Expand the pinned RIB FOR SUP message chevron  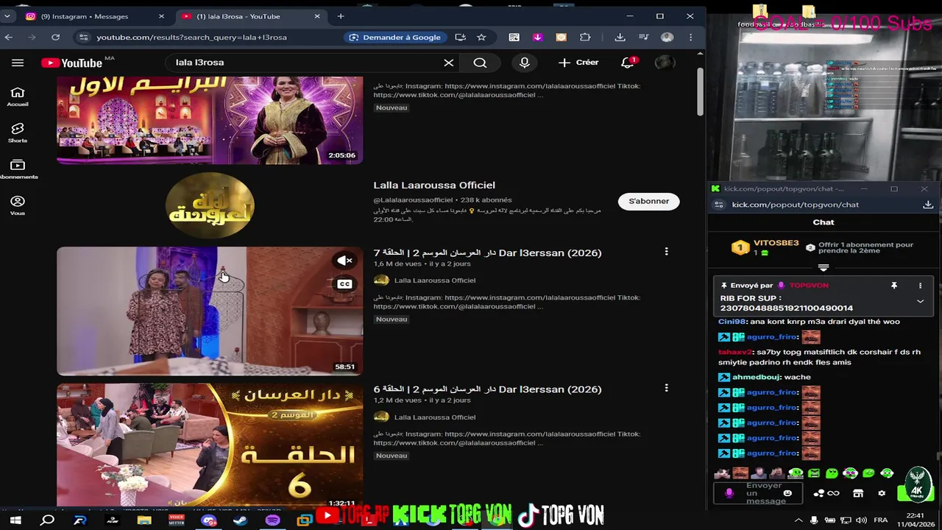point(920,301)
